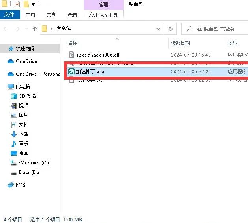248x223 pixels.
Task: Click the 视频 film icon
Action: (x=14, y=106)
